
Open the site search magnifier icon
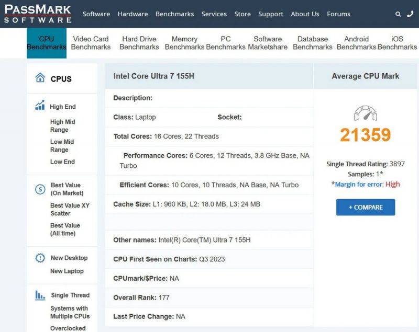point(398,14)
